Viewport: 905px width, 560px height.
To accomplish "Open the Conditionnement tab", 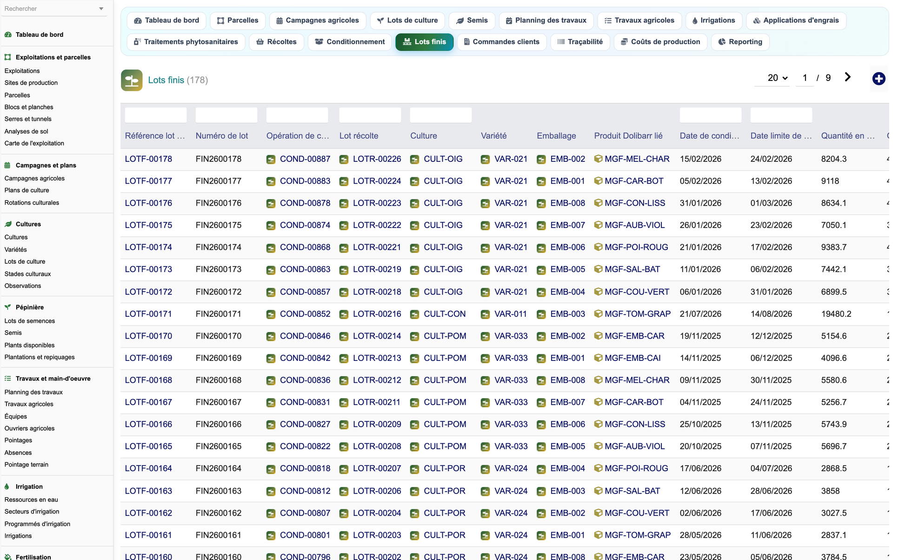I will (x=350, y=42).
